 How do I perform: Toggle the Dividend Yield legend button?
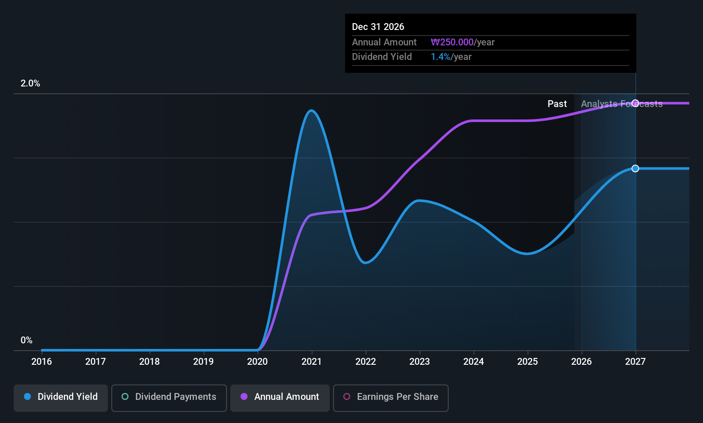click(61, 398)
